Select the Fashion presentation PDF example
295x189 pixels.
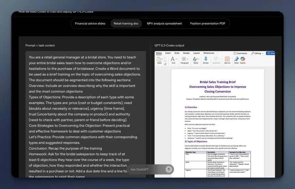pos(208,24)
